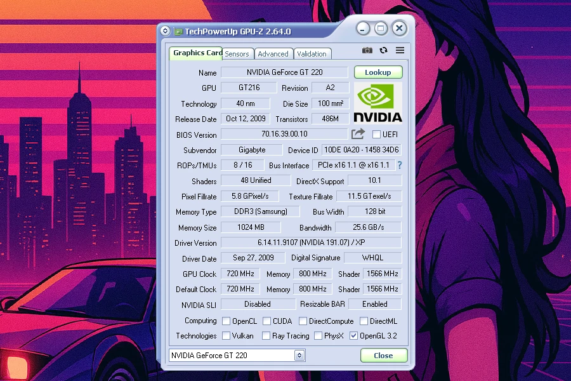Click the Pixel Fillrate 5.8 GPixel/s
Screen dimensions: 571x381
[250, 196]
